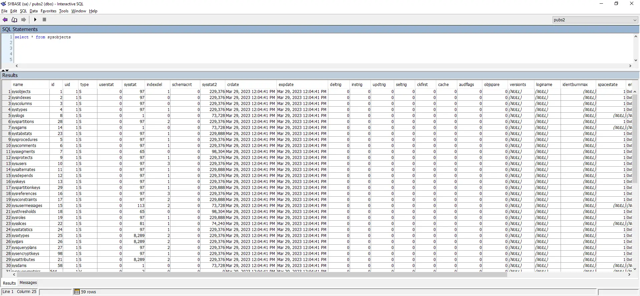Execute the SQL statement with the play icon
Image resolution: width=640 pixels, height=296 pixels.
click(35, 20)
